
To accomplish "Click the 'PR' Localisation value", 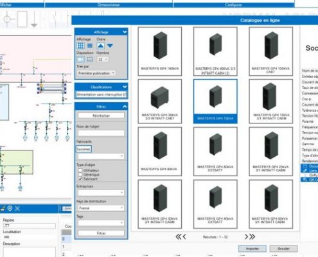I will [6, 237].
